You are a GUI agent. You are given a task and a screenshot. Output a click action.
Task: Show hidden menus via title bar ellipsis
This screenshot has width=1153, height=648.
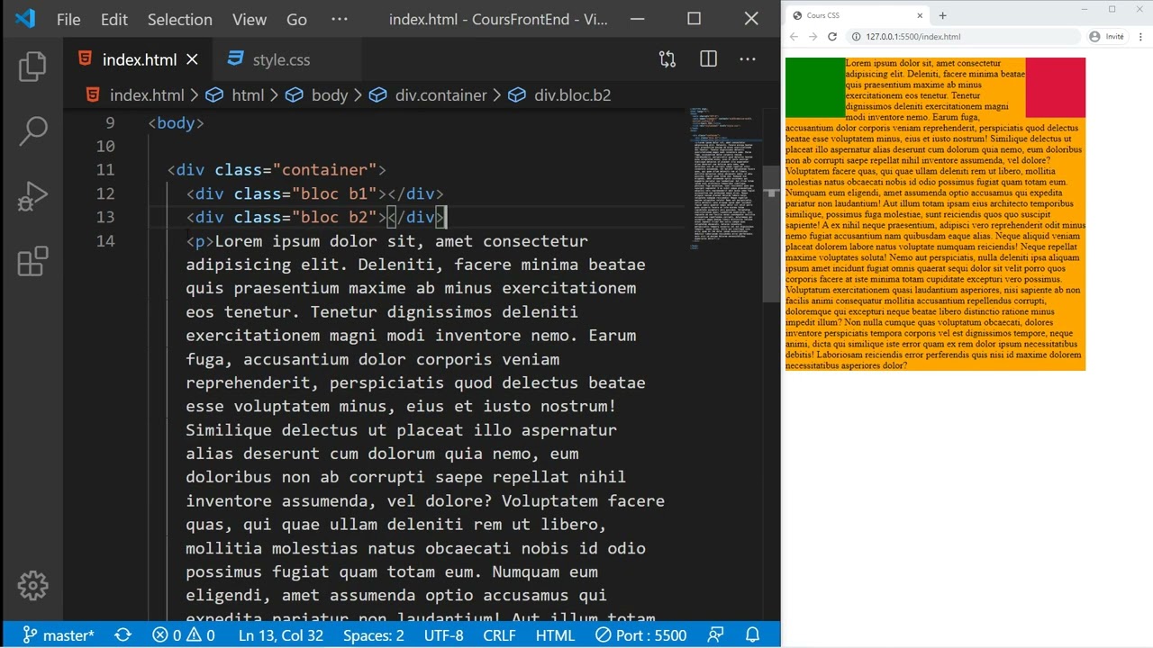340,19
